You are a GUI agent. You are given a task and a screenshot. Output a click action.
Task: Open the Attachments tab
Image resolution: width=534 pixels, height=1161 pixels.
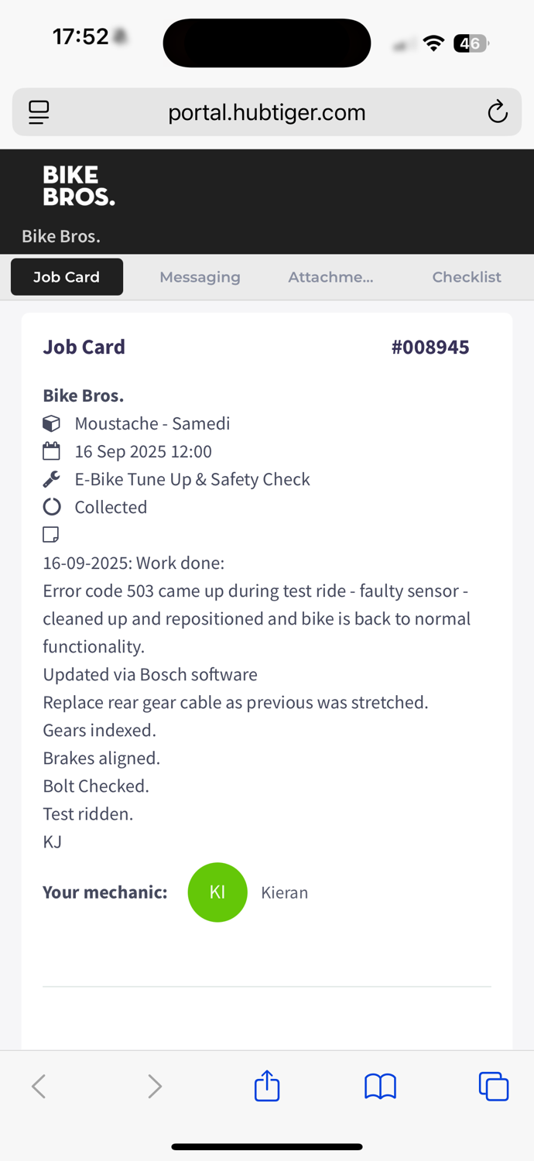pos(330,277)
